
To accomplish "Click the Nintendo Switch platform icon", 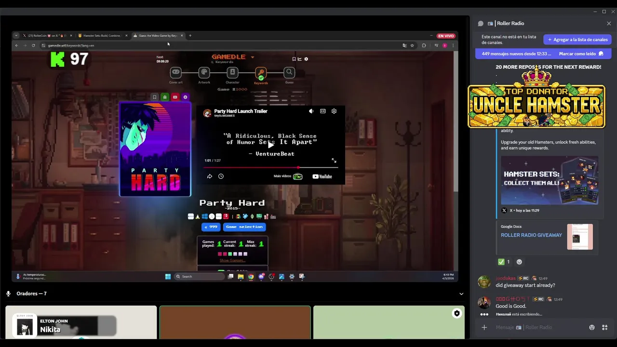I will 225,216.
